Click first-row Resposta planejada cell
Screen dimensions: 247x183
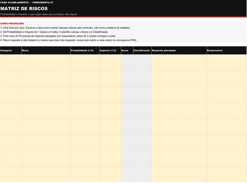[x=179, y=63]
